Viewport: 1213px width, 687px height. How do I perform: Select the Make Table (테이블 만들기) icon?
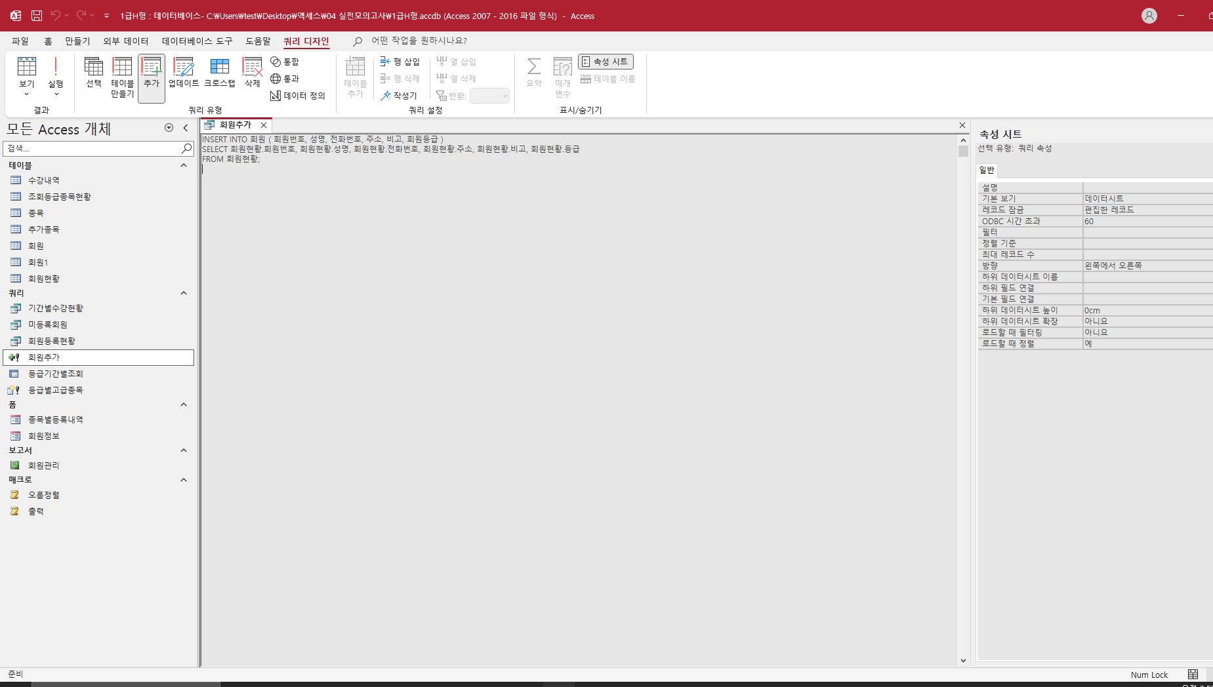click(122, 77)
